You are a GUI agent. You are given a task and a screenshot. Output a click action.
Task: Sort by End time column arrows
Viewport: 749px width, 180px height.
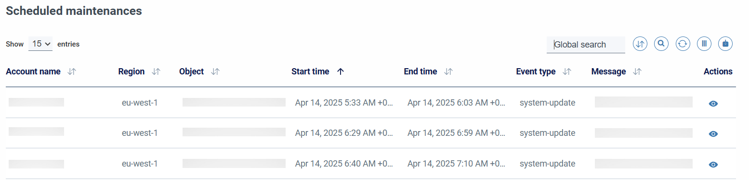tap(448, 72)
